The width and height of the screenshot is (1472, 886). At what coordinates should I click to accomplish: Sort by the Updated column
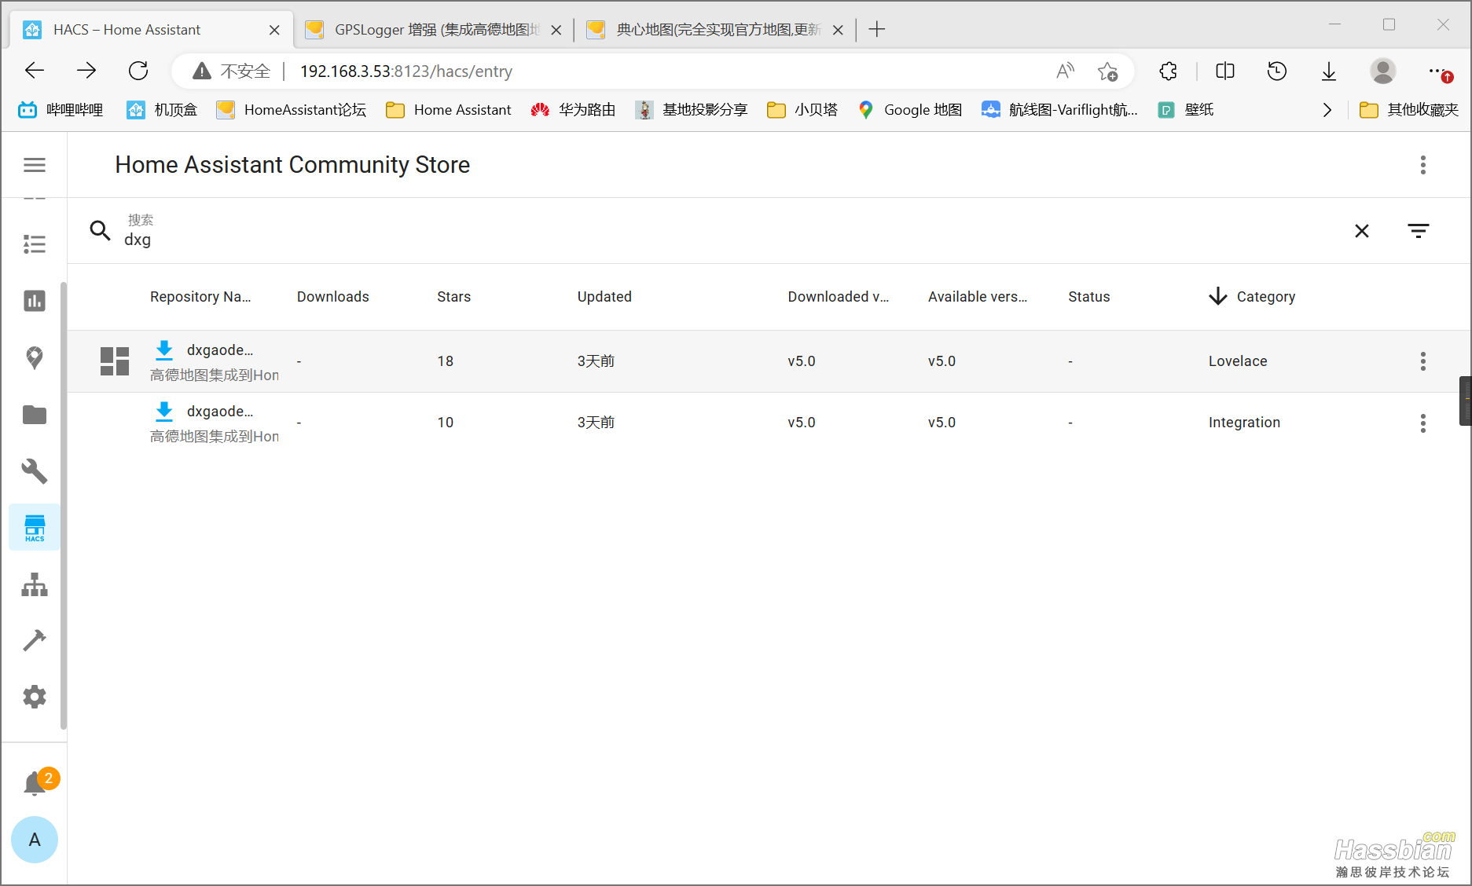(604, 297)
